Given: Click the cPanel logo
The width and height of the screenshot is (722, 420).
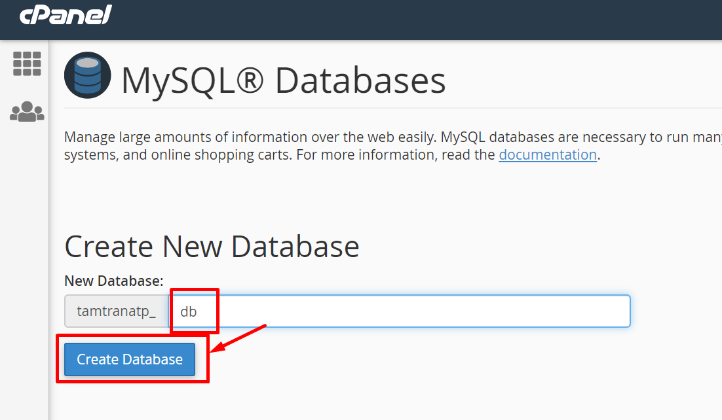Looking at the screenshot, I should (66, 15).
